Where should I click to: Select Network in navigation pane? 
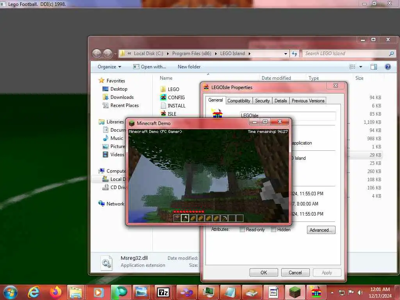pos(111,204)
